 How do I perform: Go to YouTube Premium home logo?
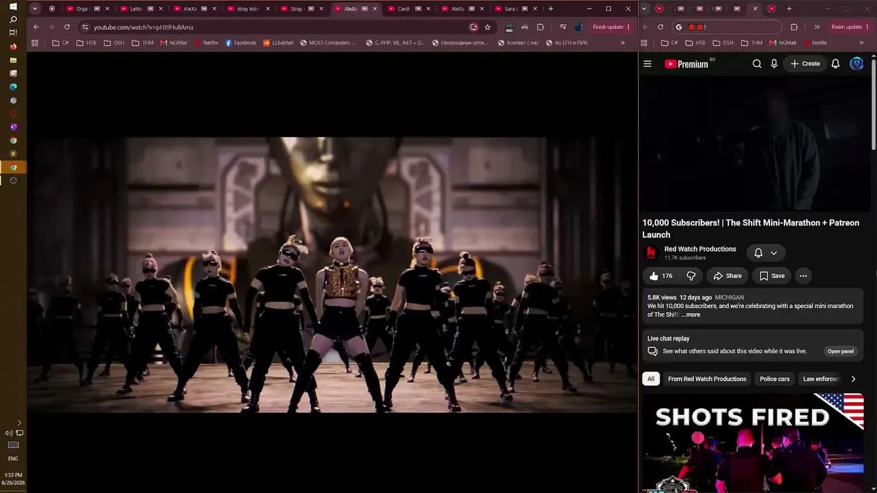[x=687, y=64]
